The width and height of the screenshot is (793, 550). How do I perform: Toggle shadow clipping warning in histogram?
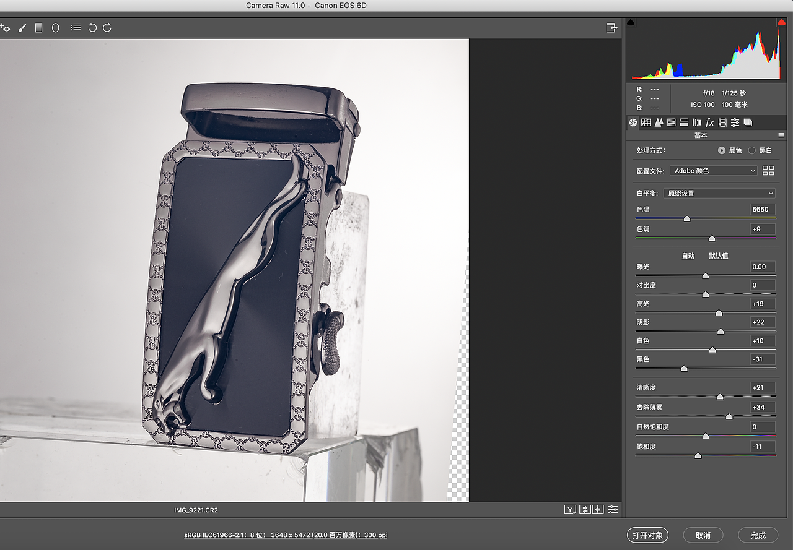[x=631, y=22]
